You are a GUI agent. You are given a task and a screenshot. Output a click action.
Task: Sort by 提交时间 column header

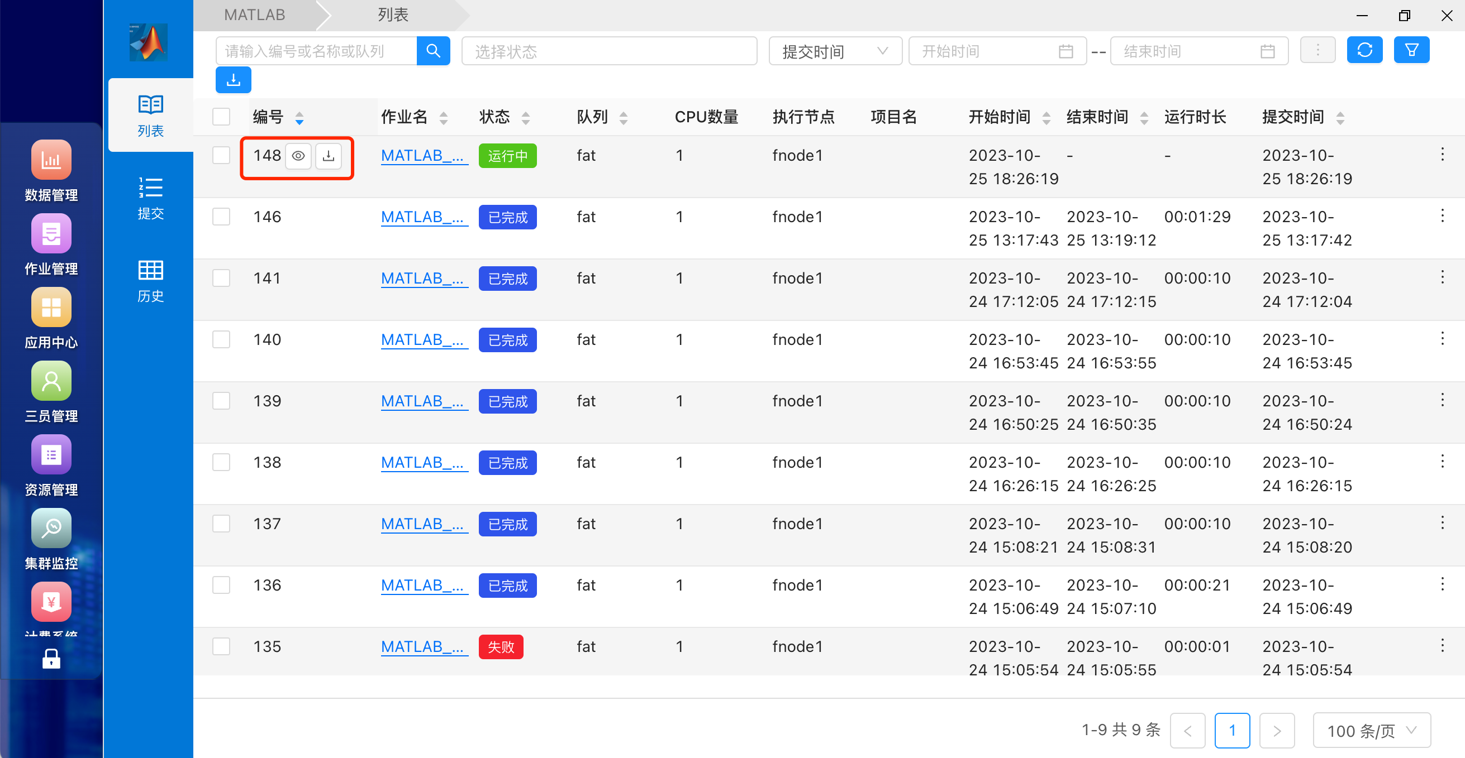point(1340,118)
